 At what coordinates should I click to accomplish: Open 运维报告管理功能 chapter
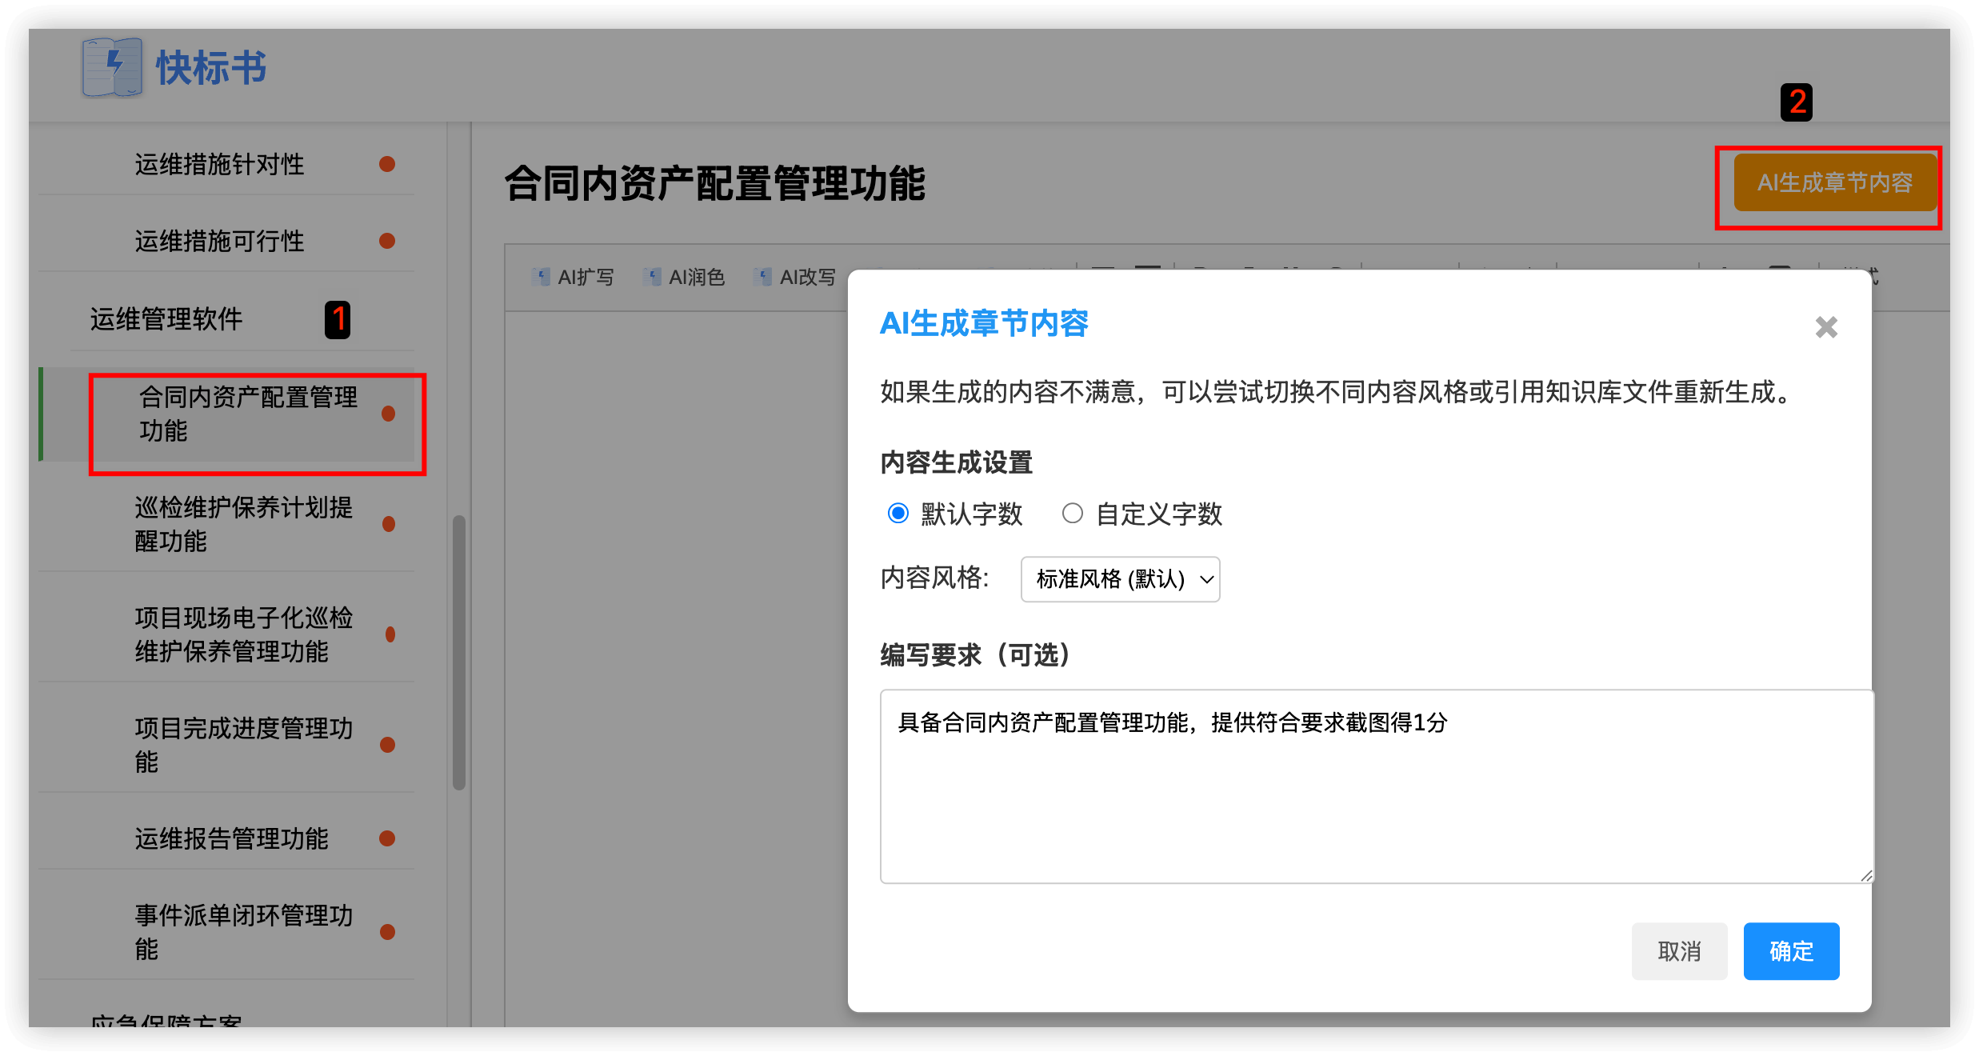tap(231, 838)
